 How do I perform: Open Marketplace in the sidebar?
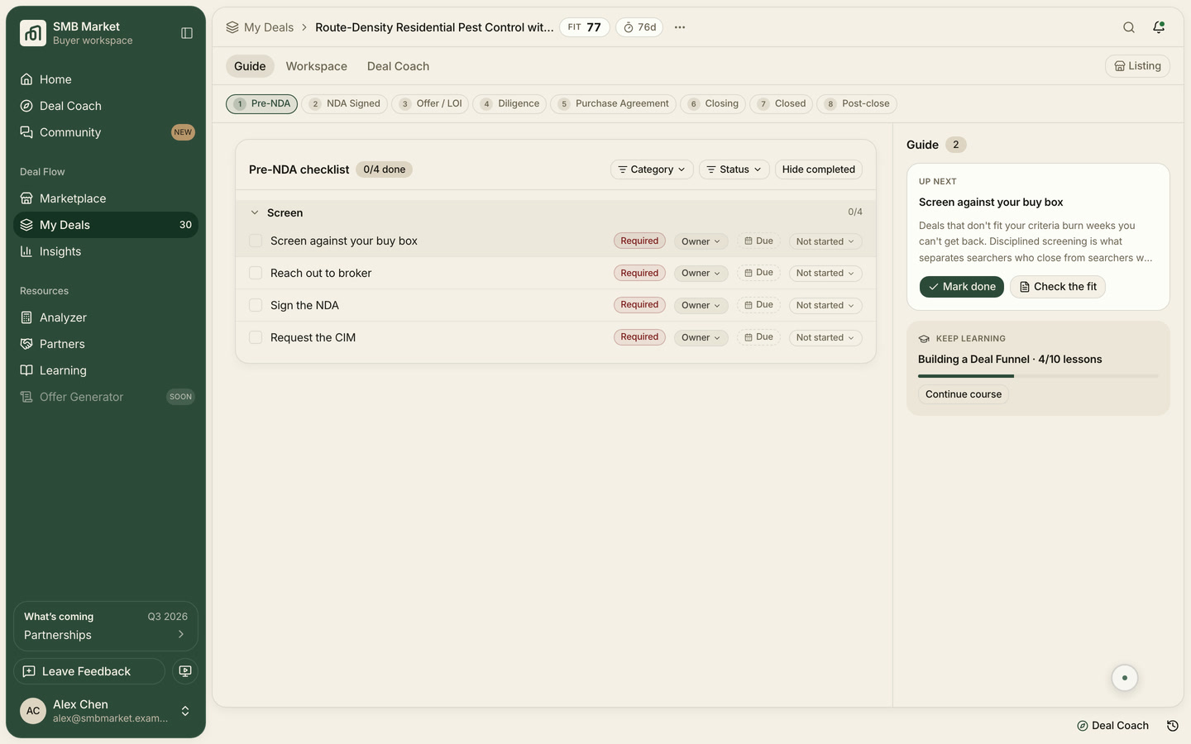coord(106,198)
